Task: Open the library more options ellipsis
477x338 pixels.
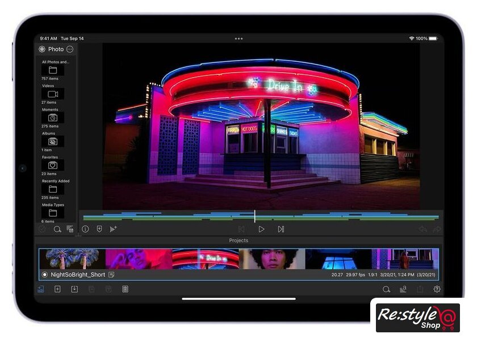Action: click(x=70, y=49)
